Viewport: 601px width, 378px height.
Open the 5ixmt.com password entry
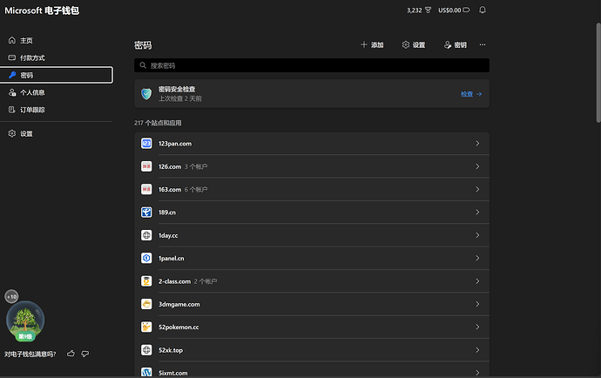click(312, 369)
